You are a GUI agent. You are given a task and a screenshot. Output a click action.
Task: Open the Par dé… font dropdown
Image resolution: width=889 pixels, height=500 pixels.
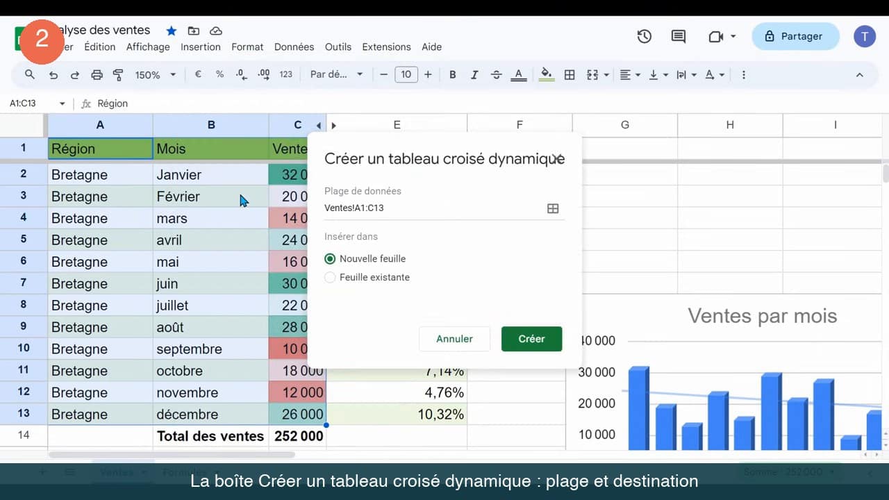(337, 74)
